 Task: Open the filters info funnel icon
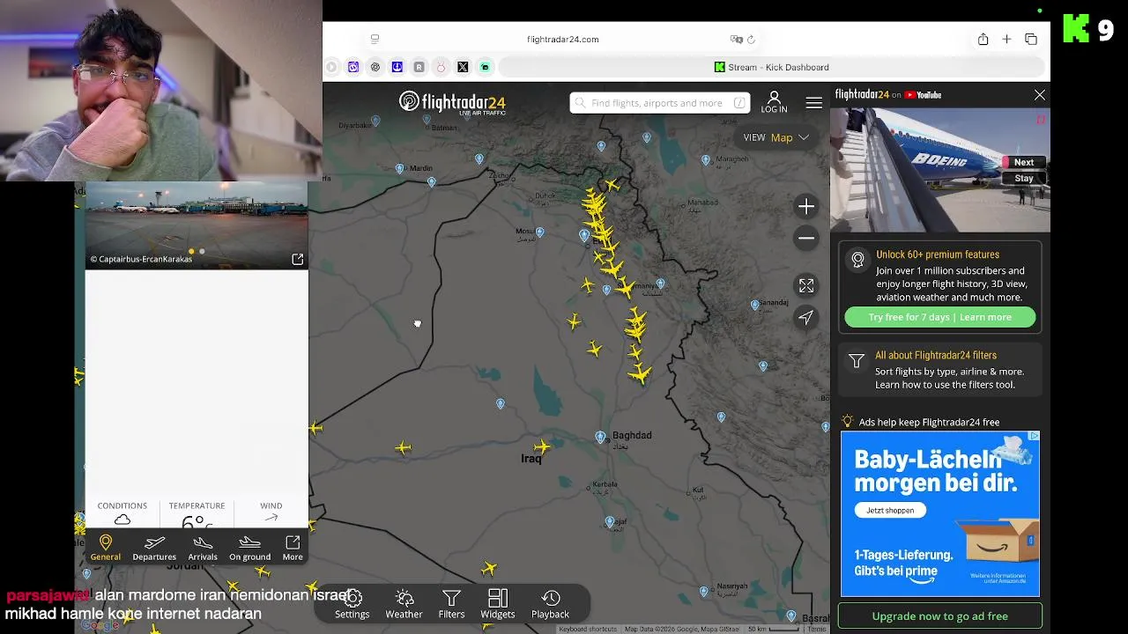(x=857, y=362)
